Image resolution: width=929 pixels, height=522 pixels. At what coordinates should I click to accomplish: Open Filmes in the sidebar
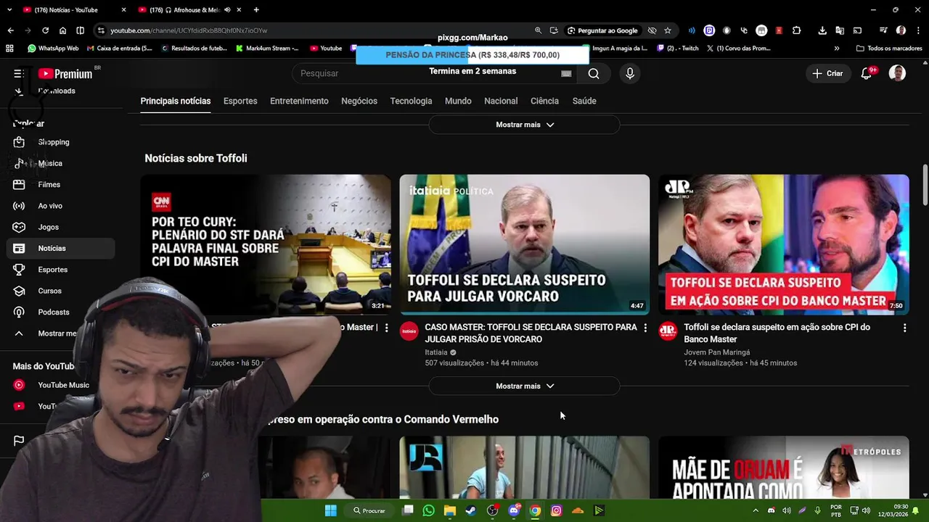(61, 184)
